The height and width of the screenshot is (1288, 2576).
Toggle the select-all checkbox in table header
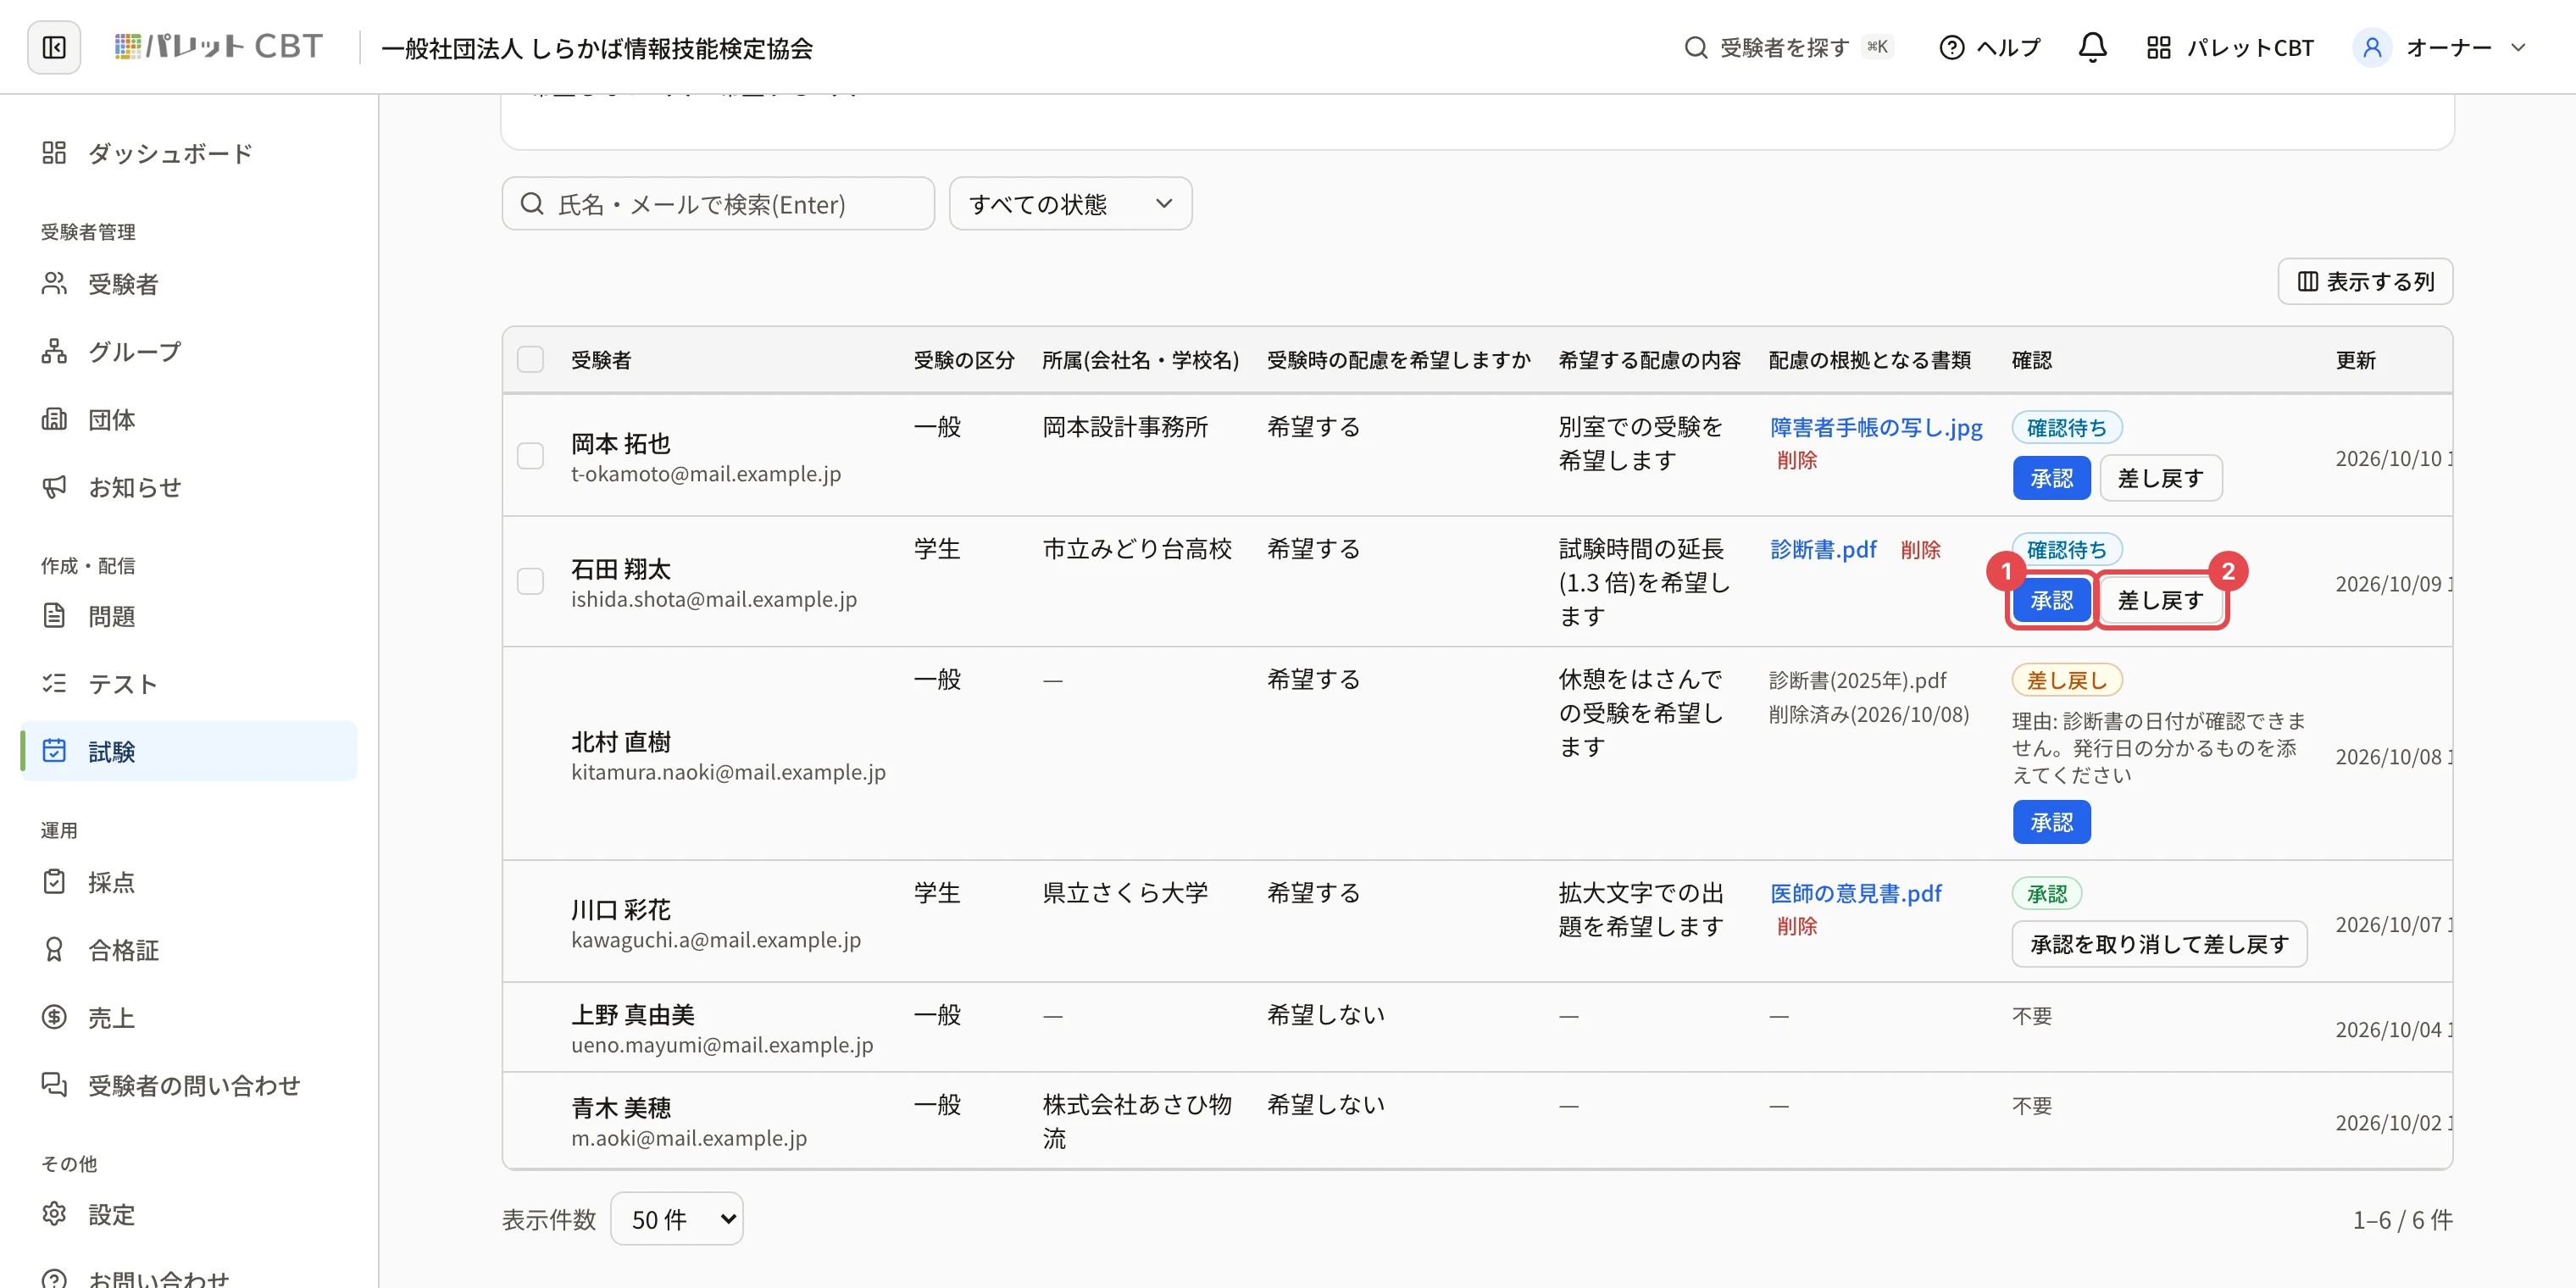(x=530, y=359)
